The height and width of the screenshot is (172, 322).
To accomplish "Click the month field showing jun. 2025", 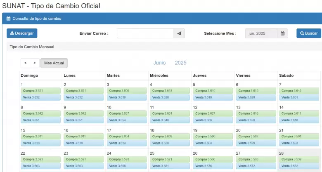I will coord(261,33).
